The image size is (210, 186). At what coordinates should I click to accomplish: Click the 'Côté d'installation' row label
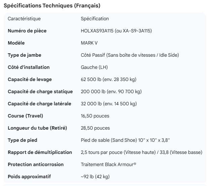(29, 67)
